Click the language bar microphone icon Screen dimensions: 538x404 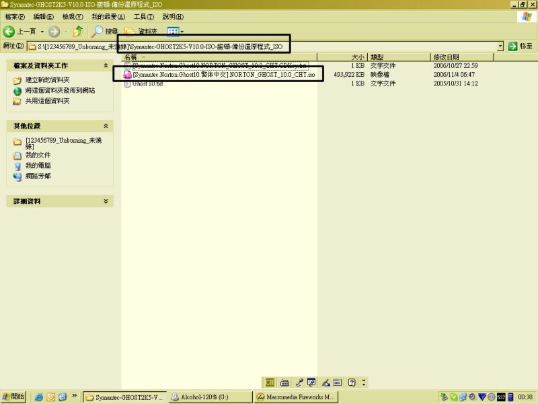299,382
